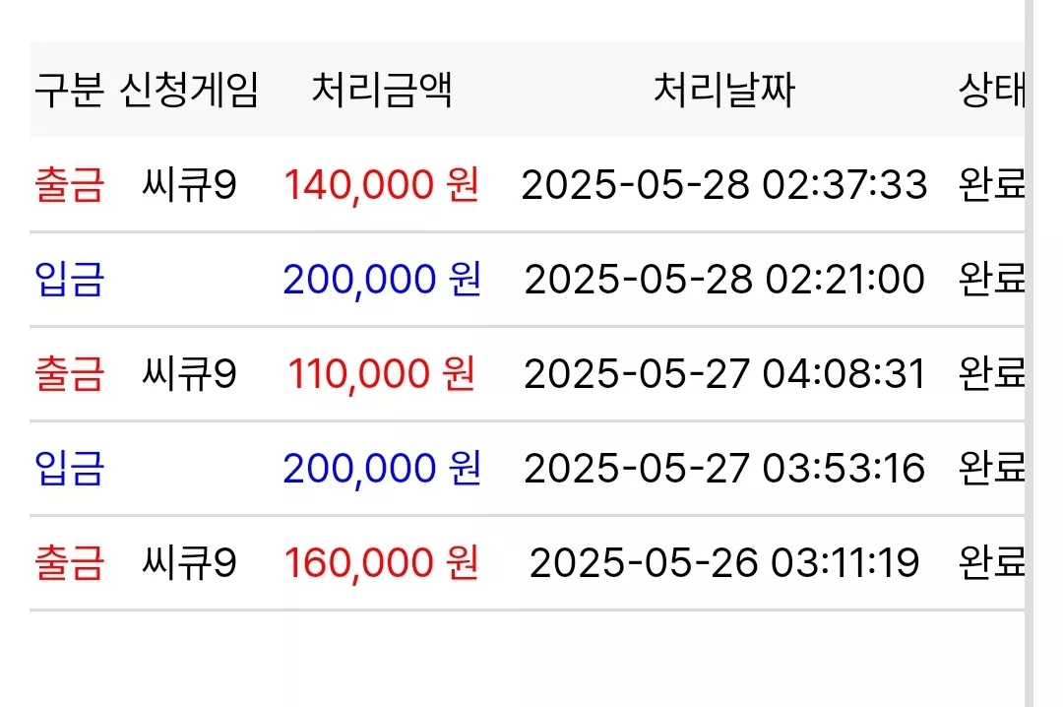Click the 160,000 원 amount
The height and width of the screenshot is (707, 1063).
(382, 562)
